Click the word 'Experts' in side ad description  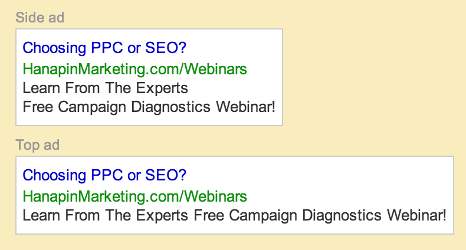click(x=162, y=88)
